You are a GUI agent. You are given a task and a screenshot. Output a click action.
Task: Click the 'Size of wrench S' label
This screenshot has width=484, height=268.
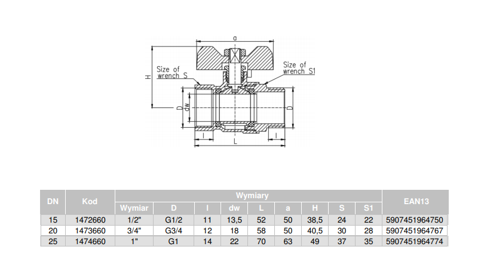[172, 72]
